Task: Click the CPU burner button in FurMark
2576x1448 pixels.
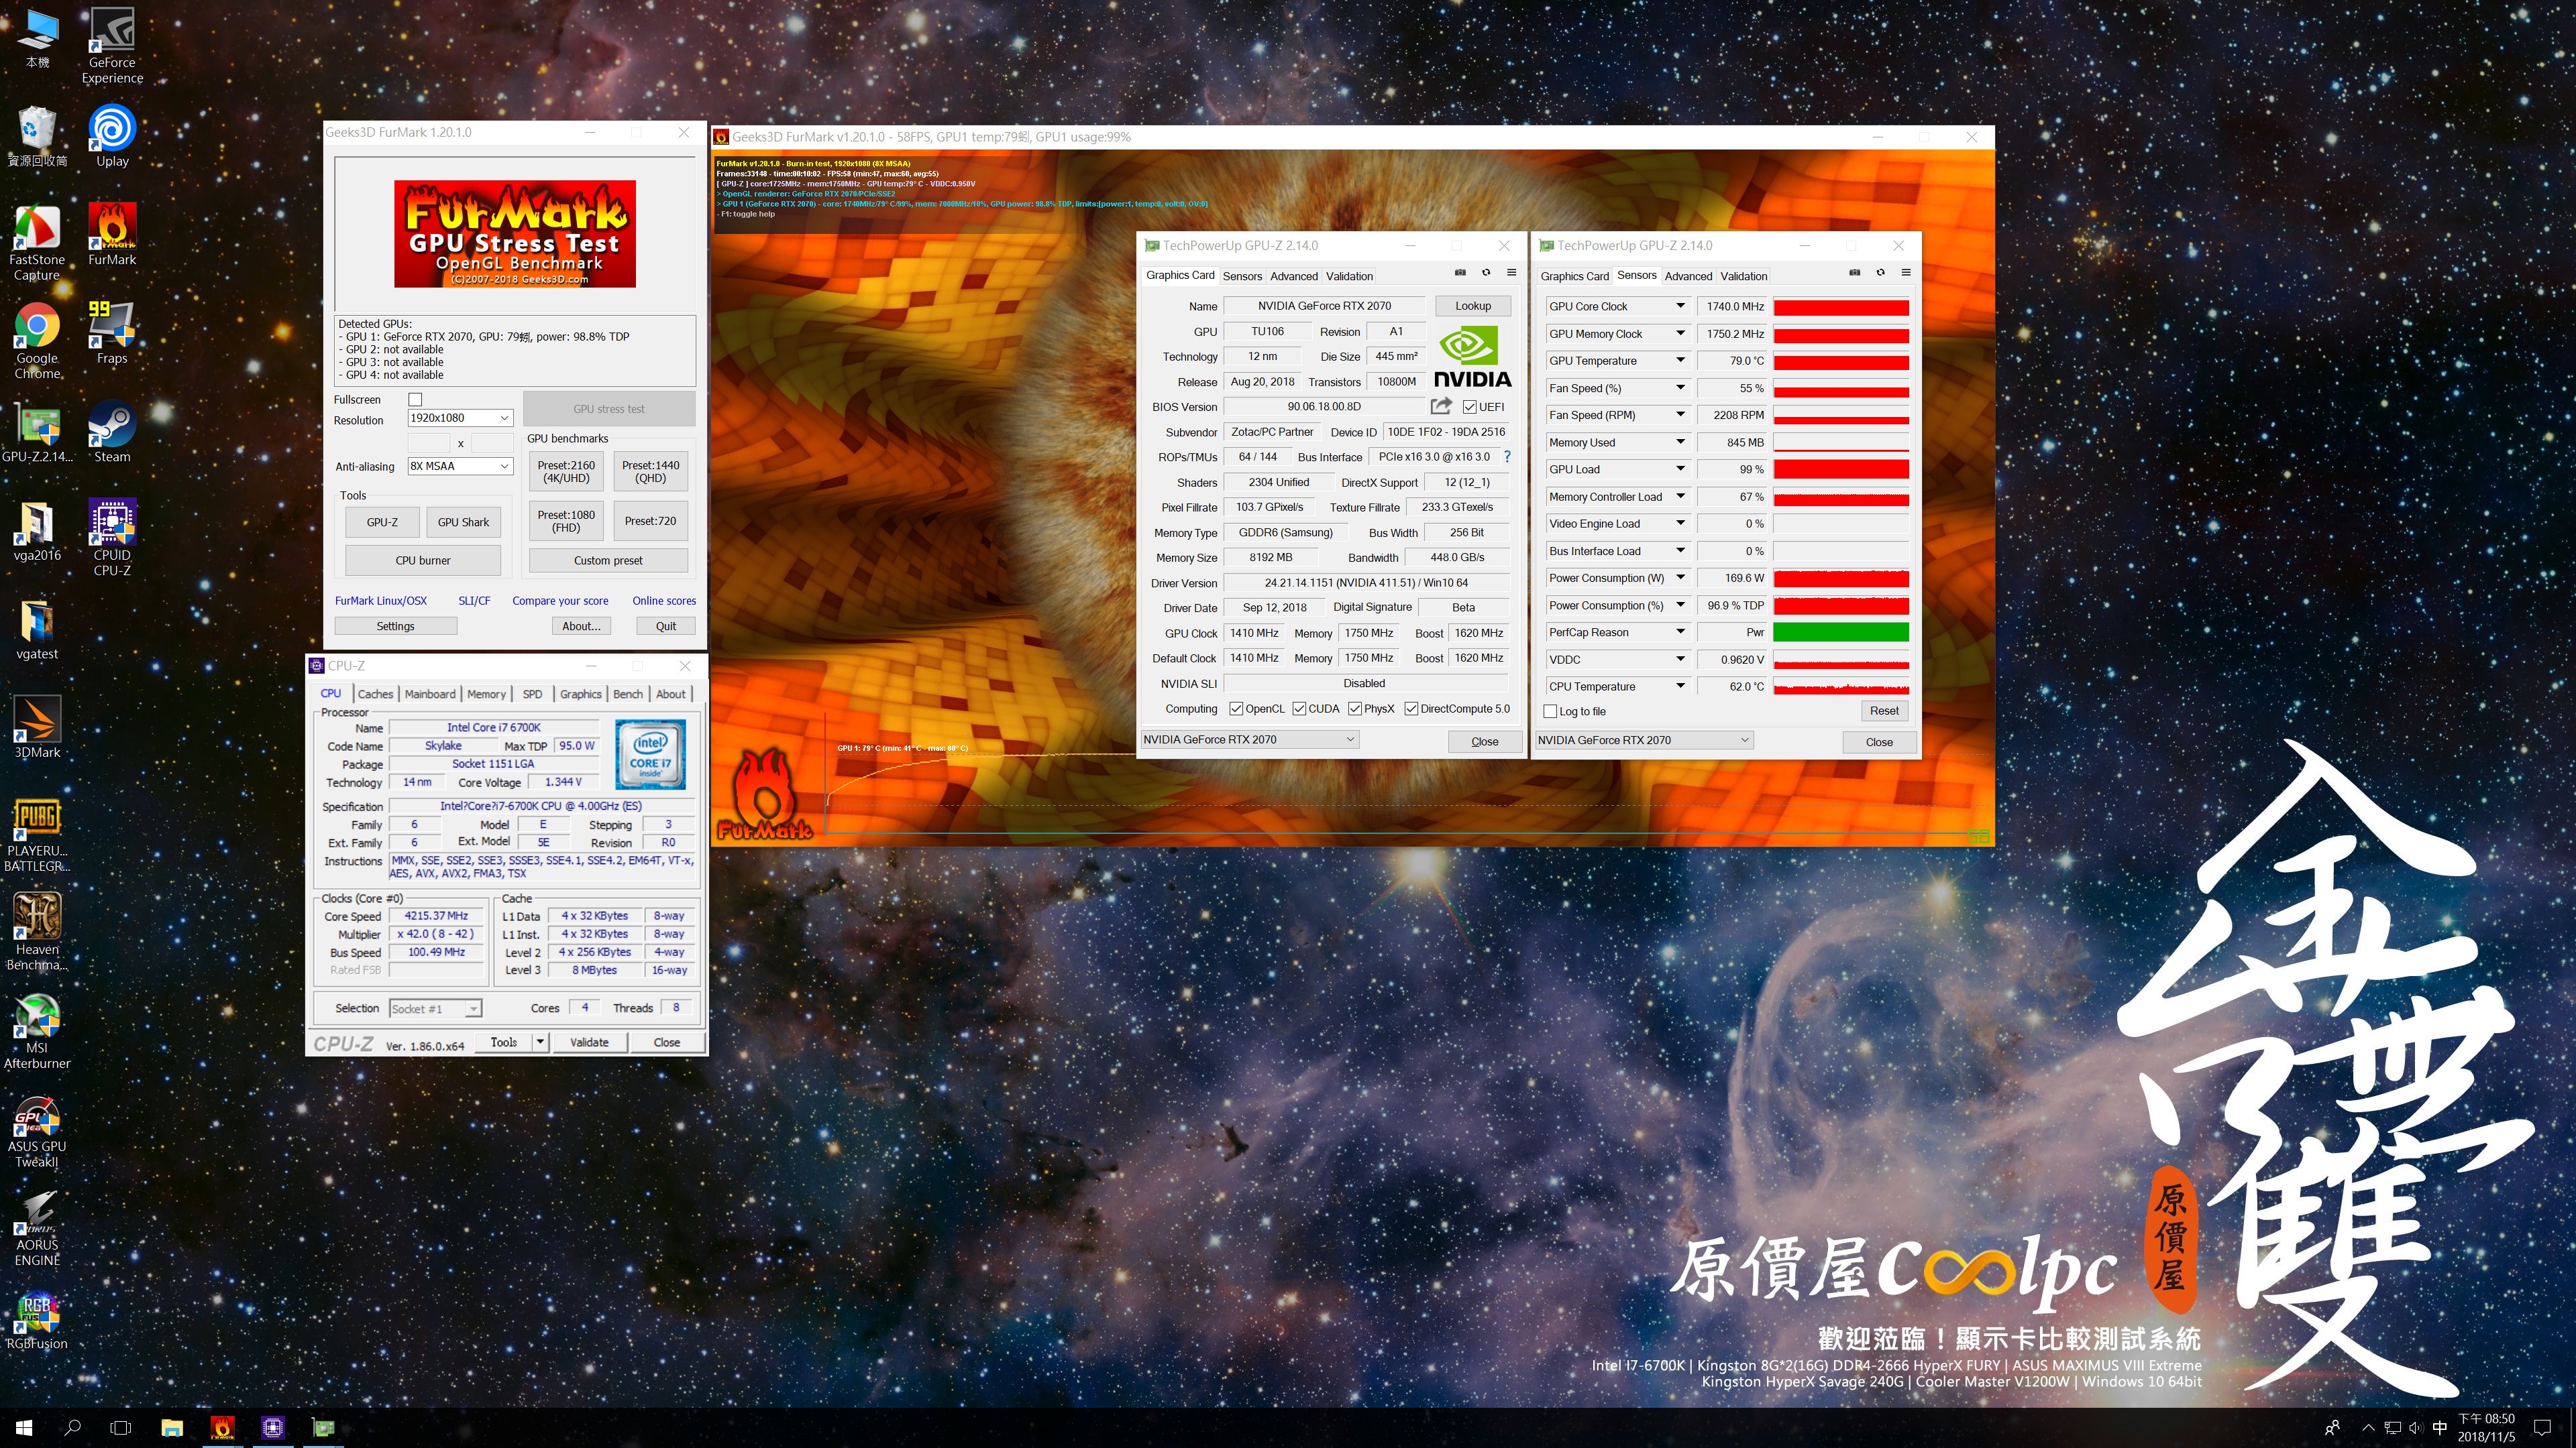Action: pyautogui.click(x=422, y=560)
